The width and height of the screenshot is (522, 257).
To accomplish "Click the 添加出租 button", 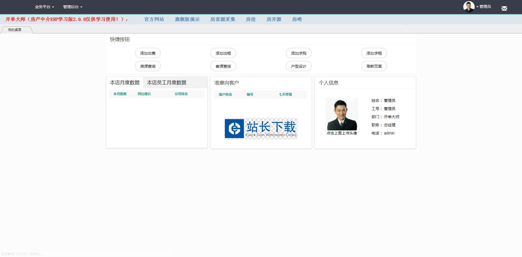I will pyautogui.click(x=223, y=53).
